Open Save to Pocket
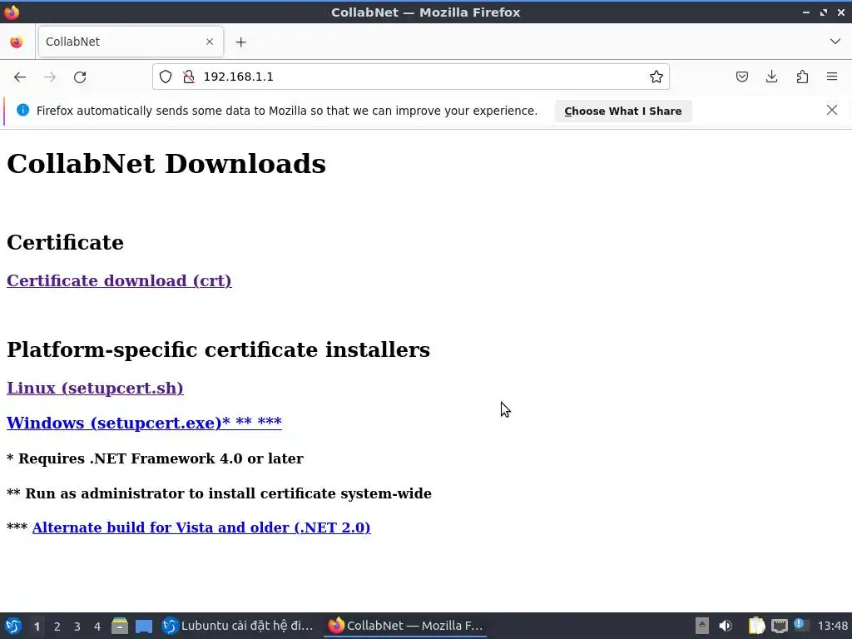Screen dimensions: 852x639 tap(741, 77)
